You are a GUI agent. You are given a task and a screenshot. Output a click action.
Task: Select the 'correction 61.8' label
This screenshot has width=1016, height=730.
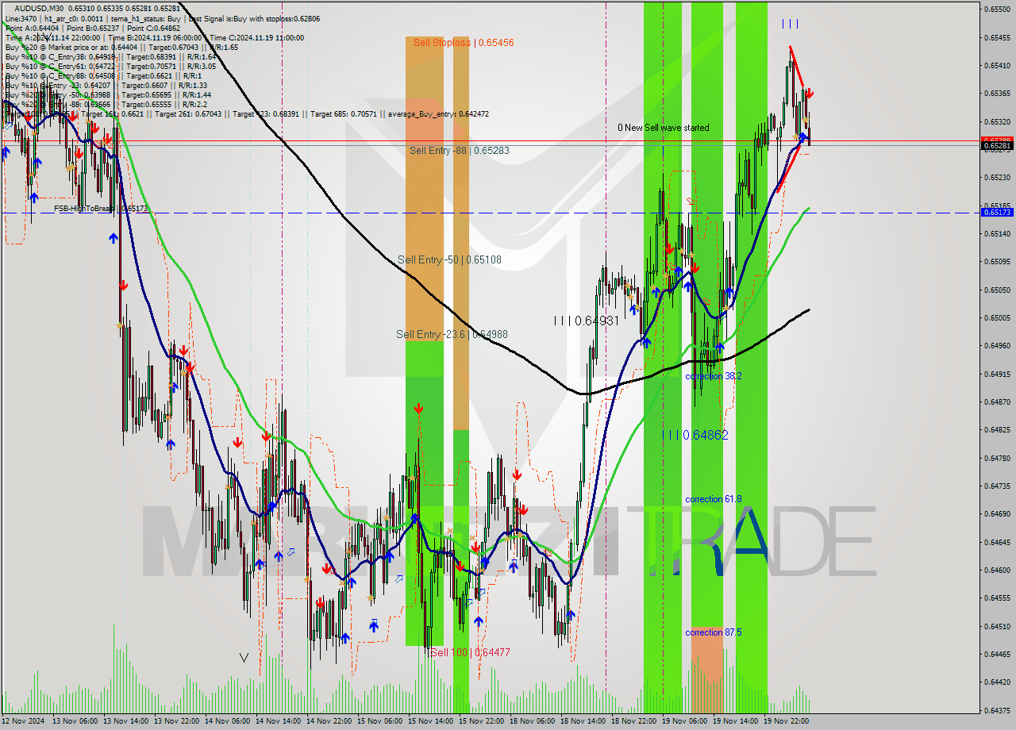[714, 499]
